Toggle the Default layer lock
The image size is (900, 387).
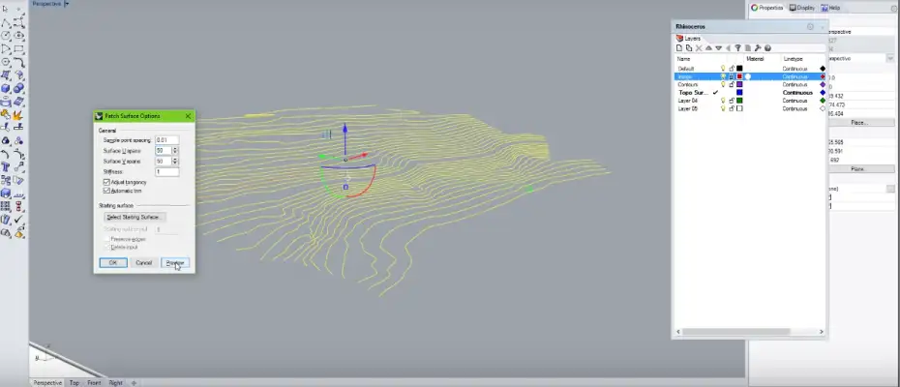click(732, 69)
